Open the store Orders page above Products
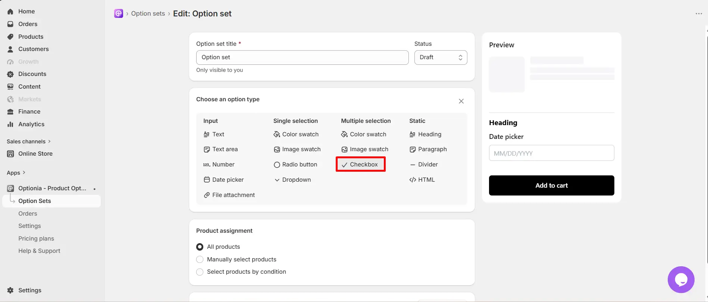The width and height of the screenshot is (708, 302). [x=28, y=24]
